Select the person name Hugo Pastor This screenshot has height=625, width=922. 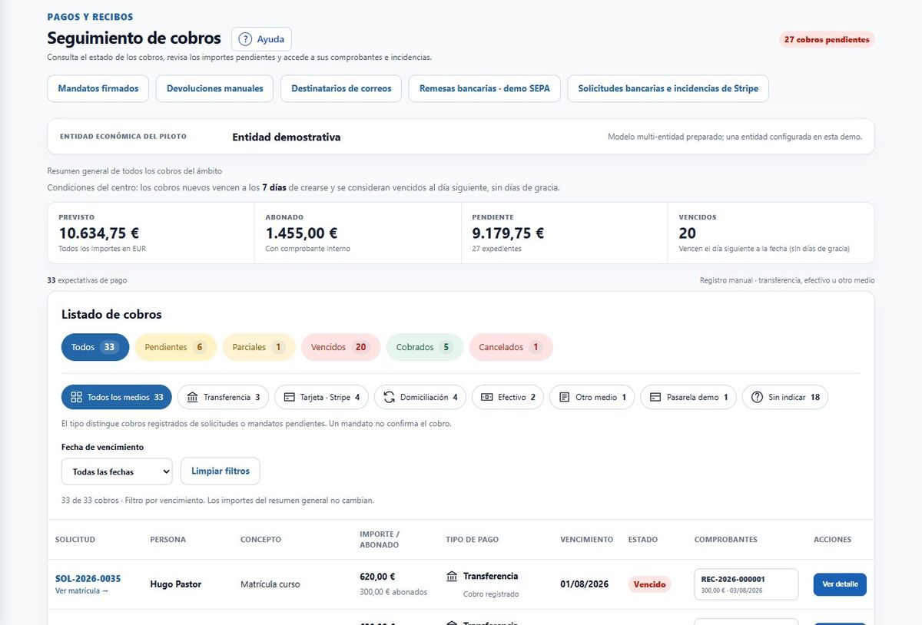176,584
